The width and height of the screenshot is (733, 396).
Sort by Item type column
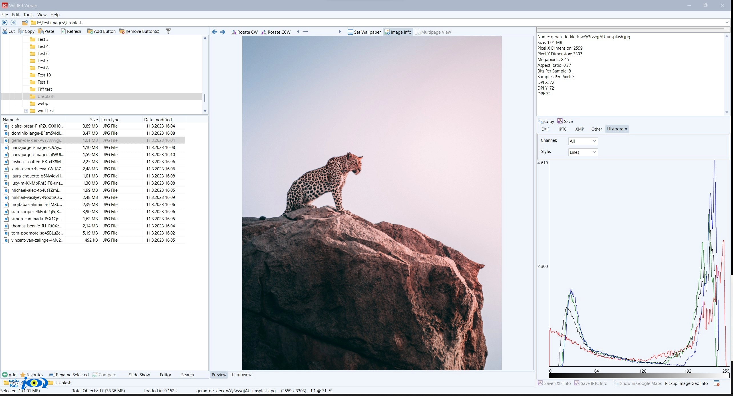tap(121, 120)
